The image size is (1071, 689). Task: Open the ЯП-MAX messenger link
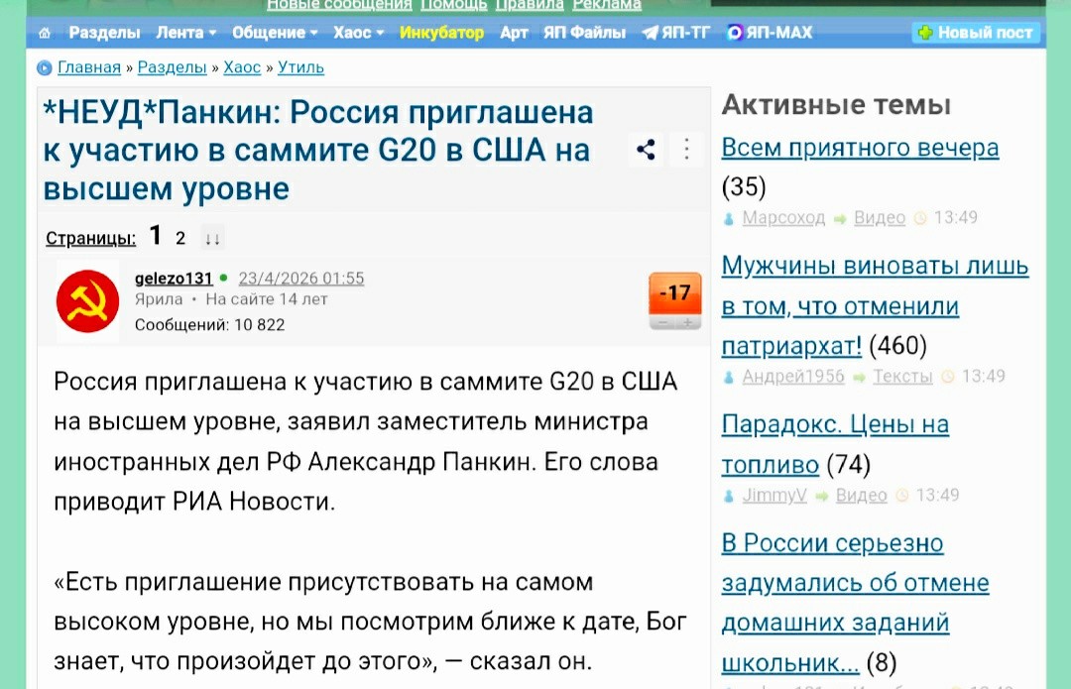770,33
